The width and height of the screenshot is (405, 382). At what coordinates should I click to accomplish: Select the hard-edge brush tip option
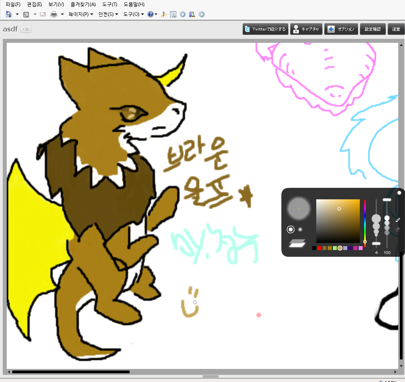point(291,229)
